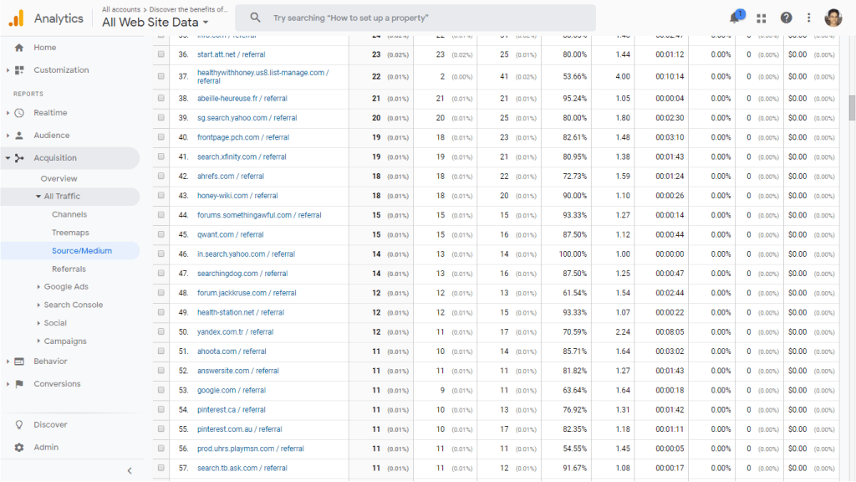Click the Home house icon
This screenshot has height=482, width=856.
(19, 48)
